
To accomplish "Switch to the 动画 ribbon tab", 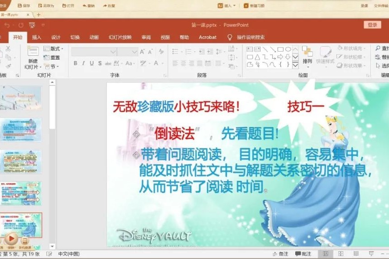I will 94,38.
